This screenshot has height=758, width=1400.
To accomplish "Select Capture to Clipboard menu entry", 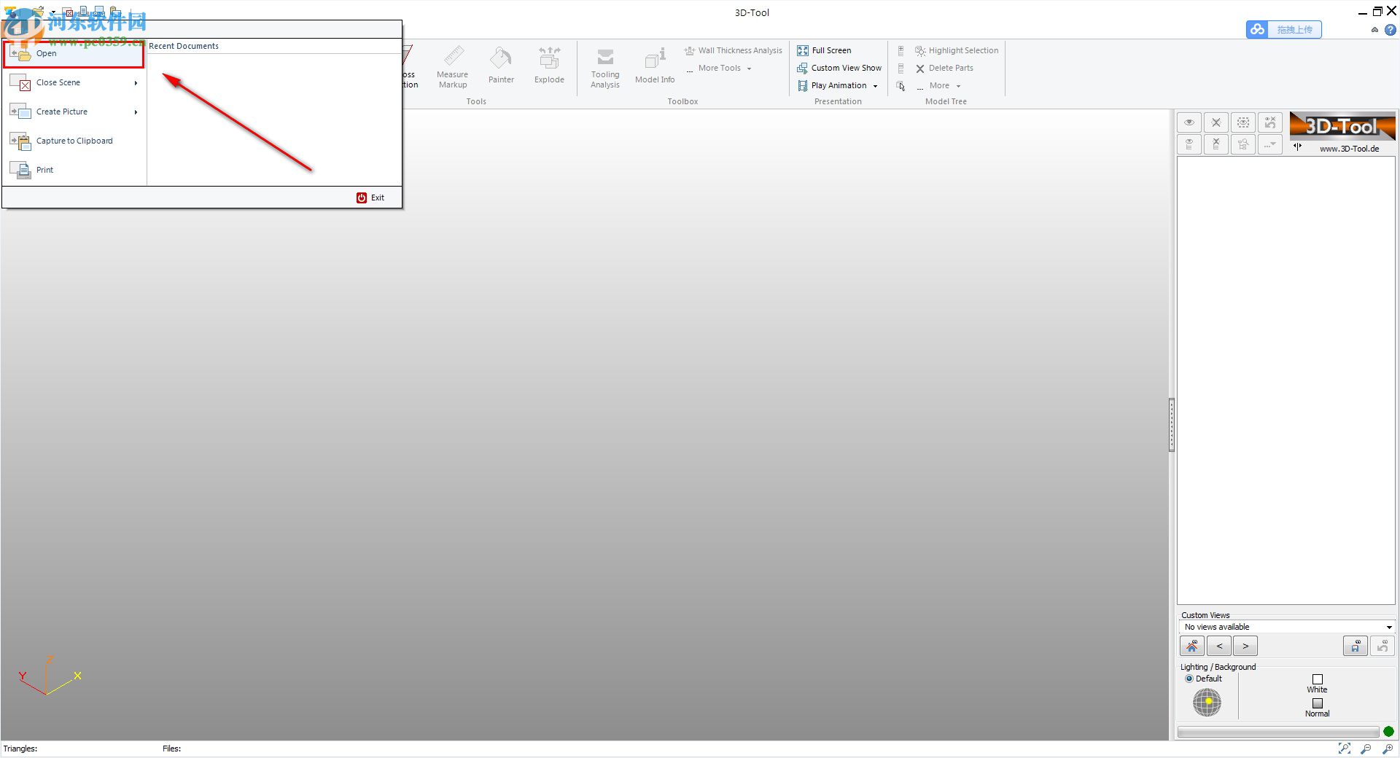I will 74,141.
